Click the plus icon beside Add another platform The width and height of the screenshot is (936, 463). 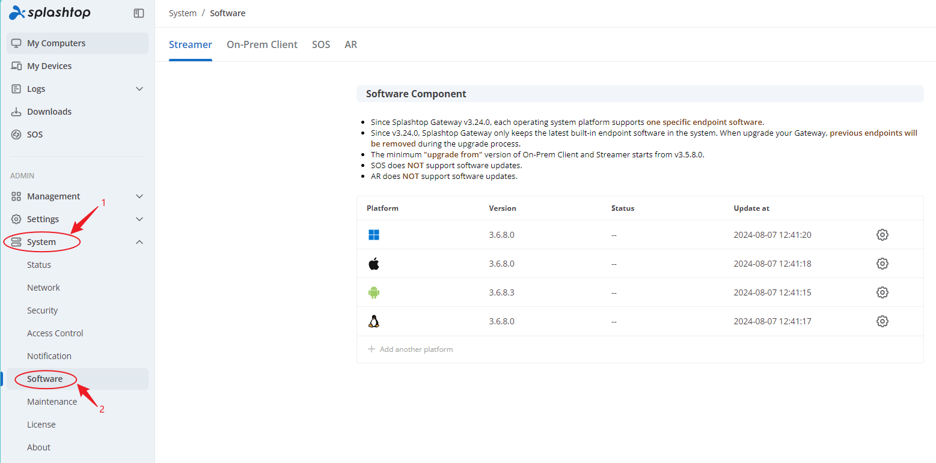(x=372, y=349)
